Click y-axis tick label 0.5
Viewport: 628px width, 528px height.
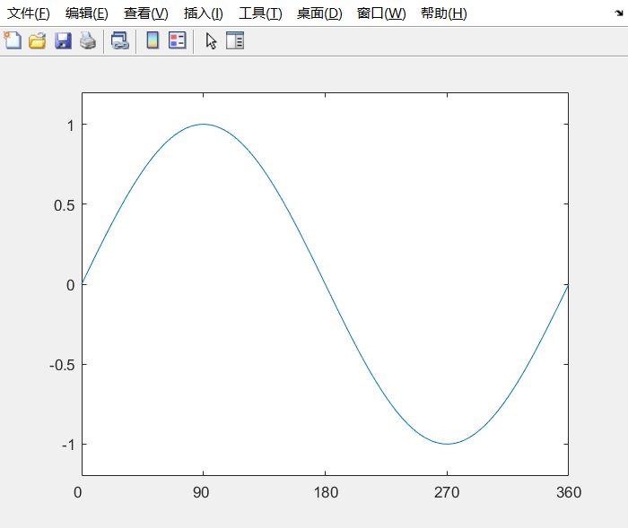pyautogui.click(x=64, y=205)
